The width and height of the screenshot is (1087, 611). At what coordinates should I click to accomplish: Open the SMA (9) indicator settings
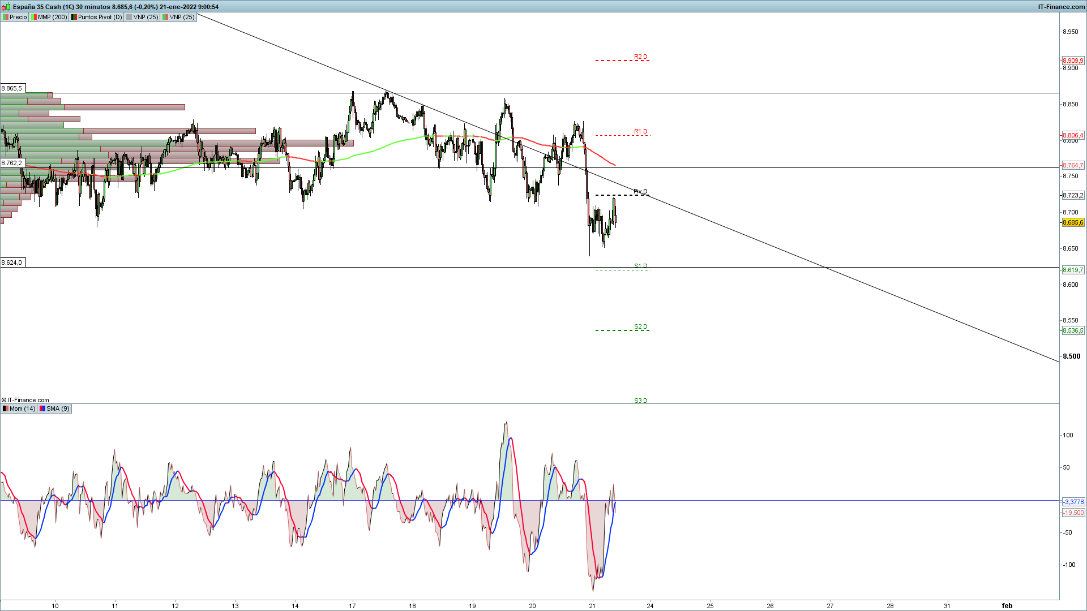pyautogui.click(x=54, y=408)
